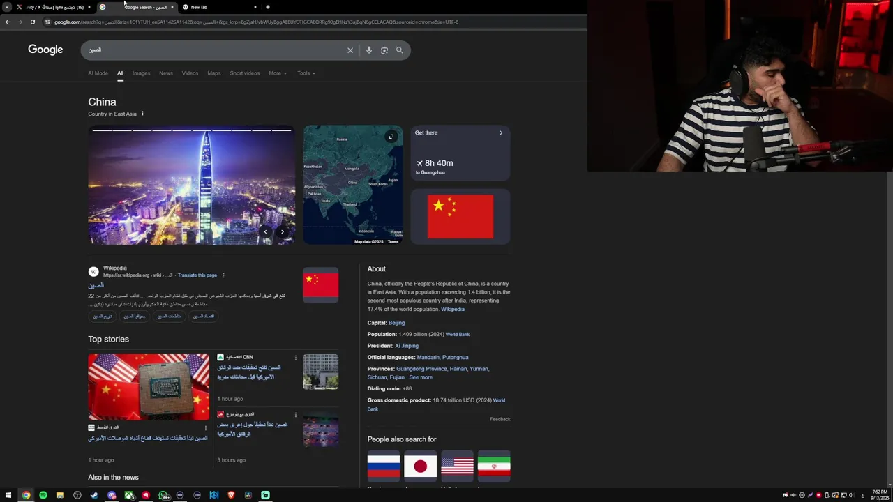This screenshot has height=502, width=893.
Task: Select Russia flag in People also search
Action: (384, 466)
